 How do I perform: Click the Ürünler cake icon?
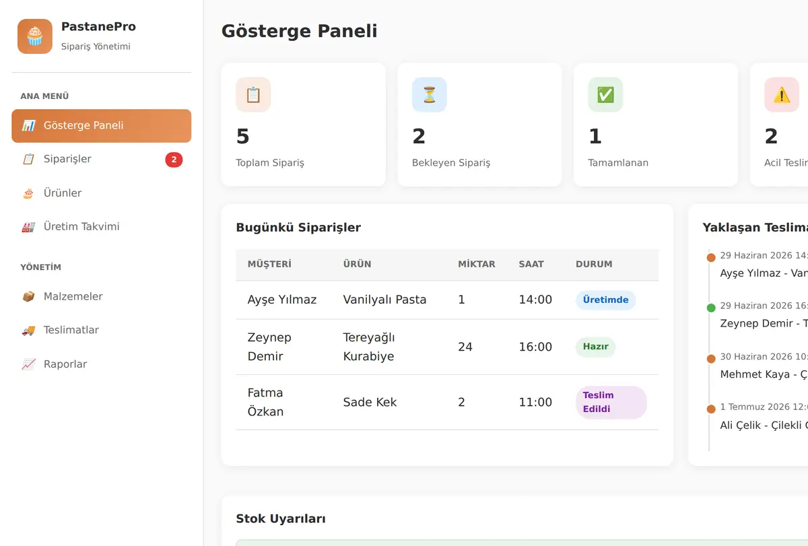point(28,193)
